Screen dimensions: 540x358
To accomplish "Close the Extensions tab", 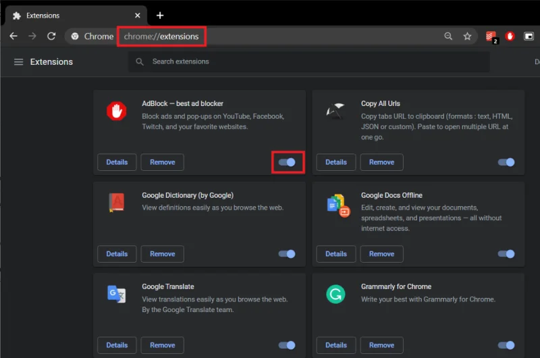I will [x=138, y=16].
